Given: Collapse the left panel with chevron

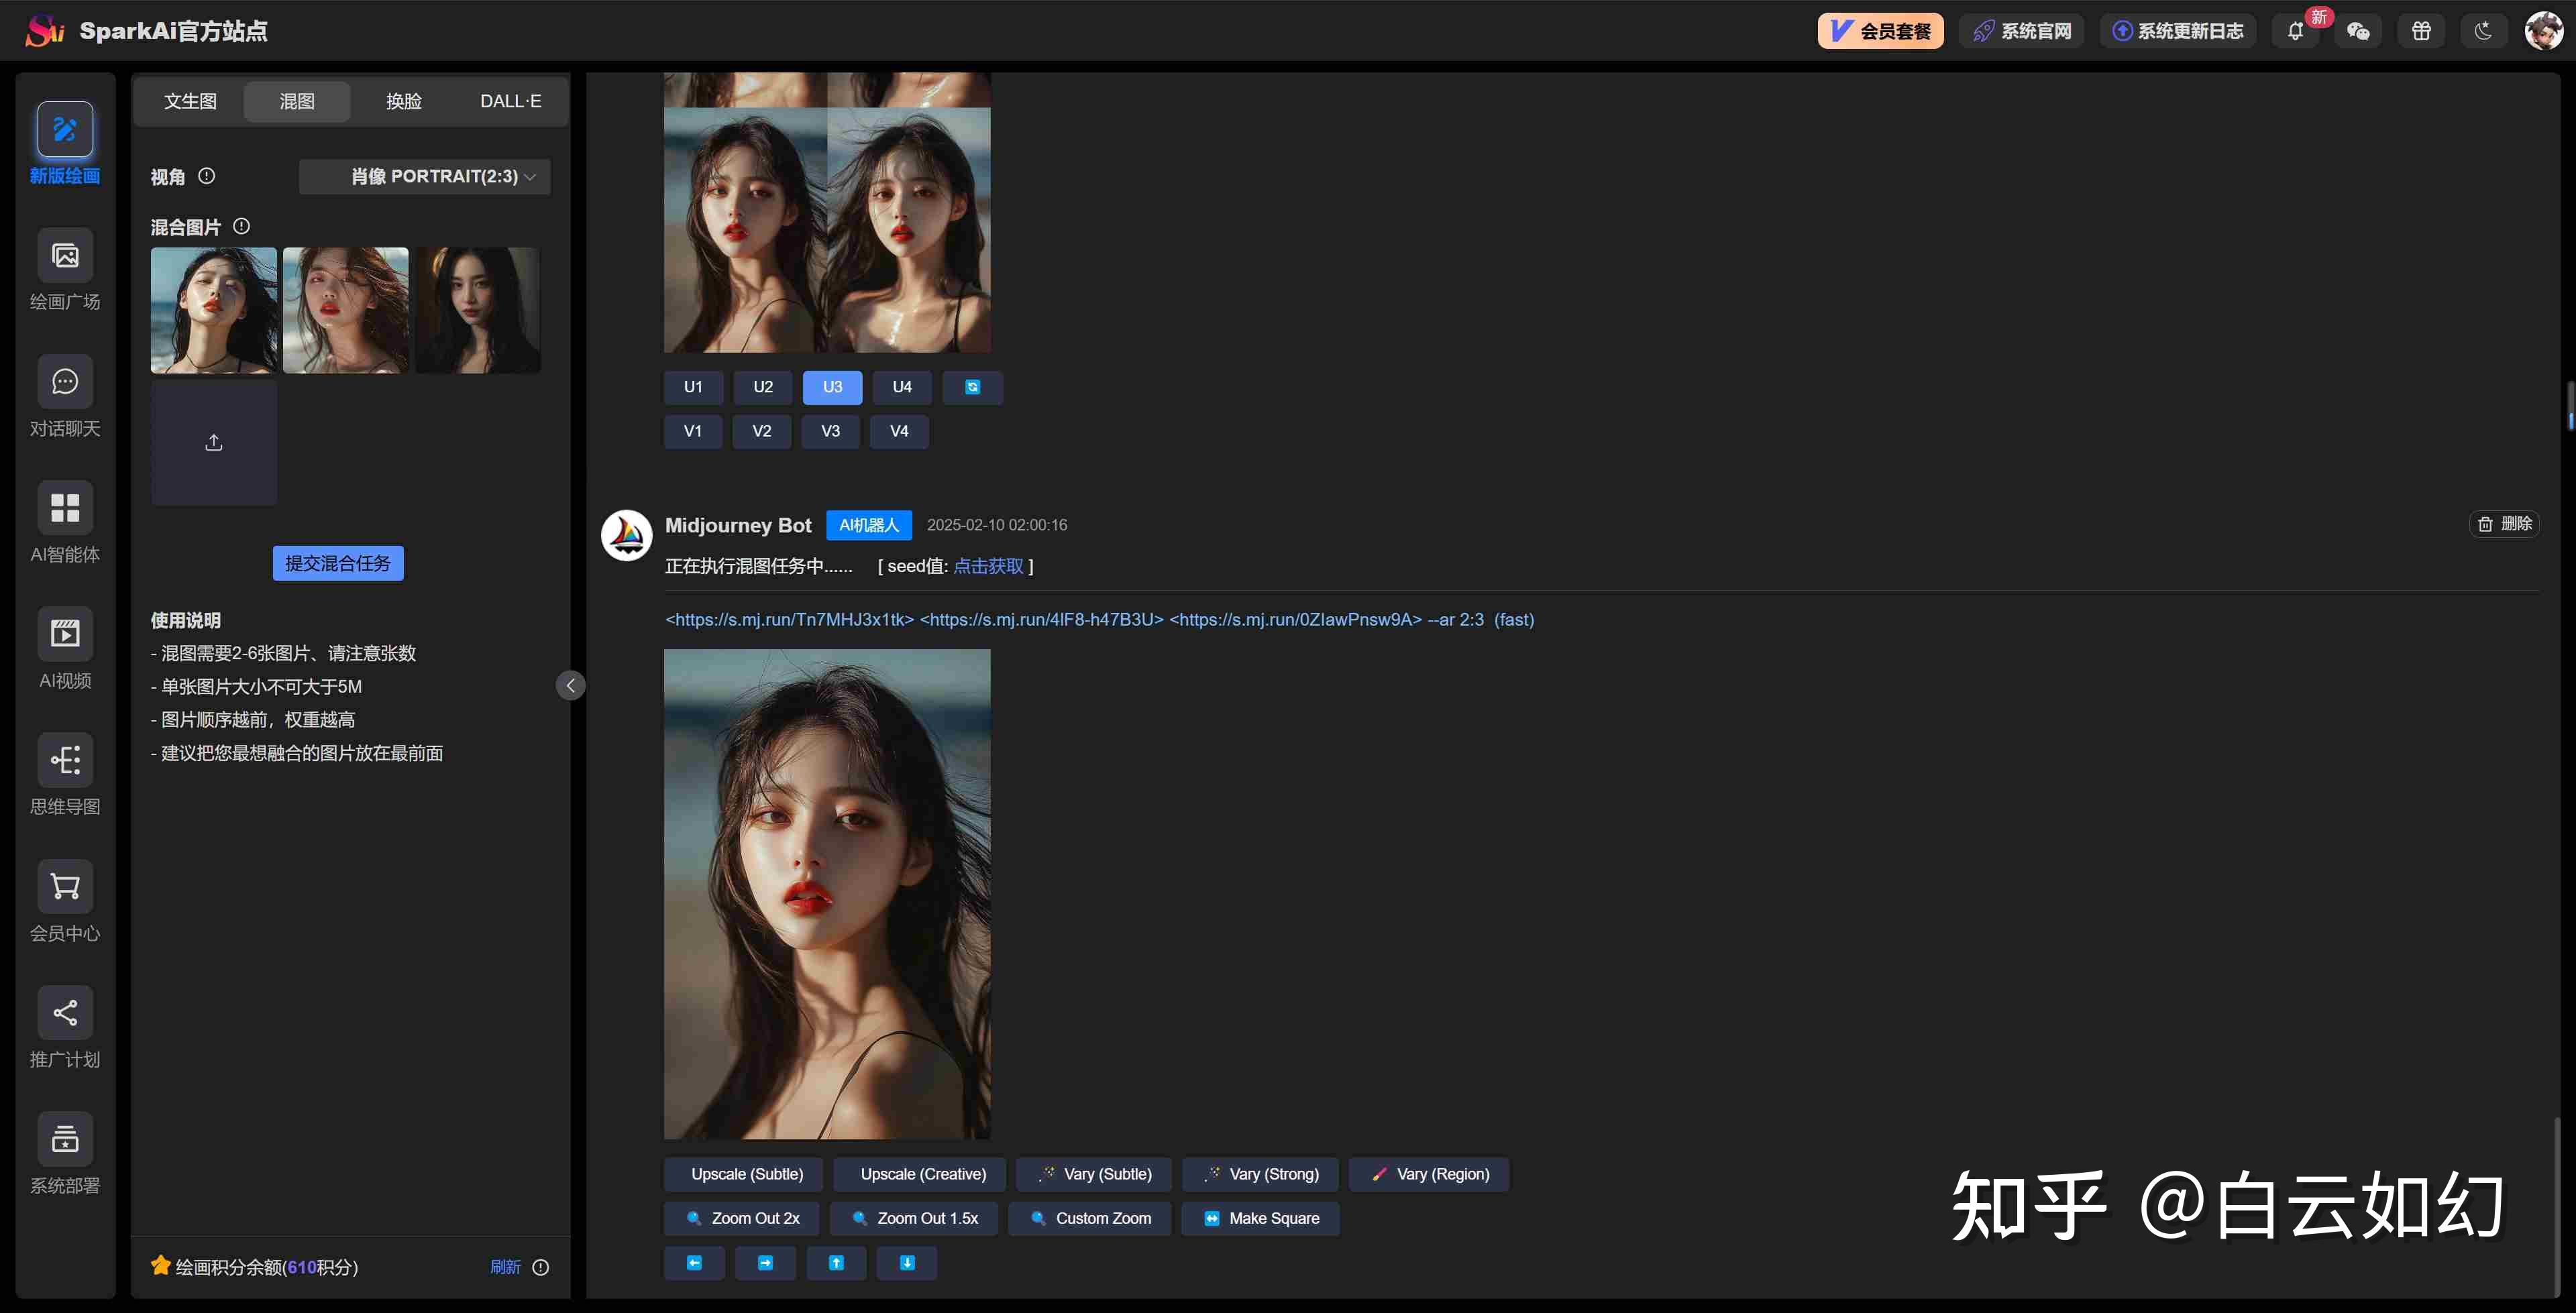Looking at the screenshot, I should pyautogui.click(x=570, y=685).
